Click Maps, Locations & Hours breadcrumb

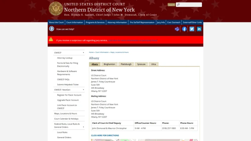(x=119, y=52)
